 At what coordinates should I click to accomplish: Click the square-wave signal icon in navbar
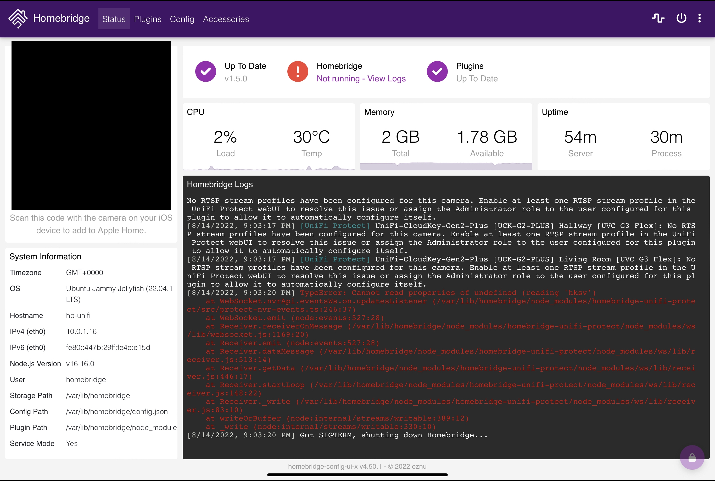(658, 18)
